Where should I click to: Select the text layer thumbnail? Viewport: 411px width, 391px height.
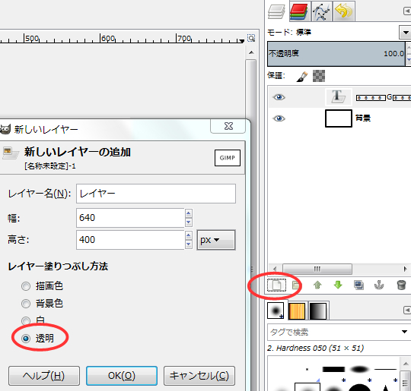pyautogui.click(x=339, y=96)
